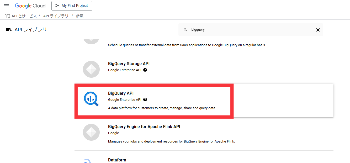This screenshot has width=350, height=163.
Task: Open the My First Project selector
Action: coord(72,6)
